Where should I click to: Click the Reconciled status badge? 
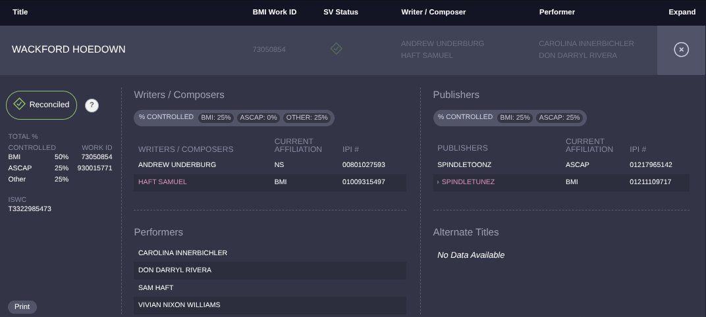tap(41, 105)
